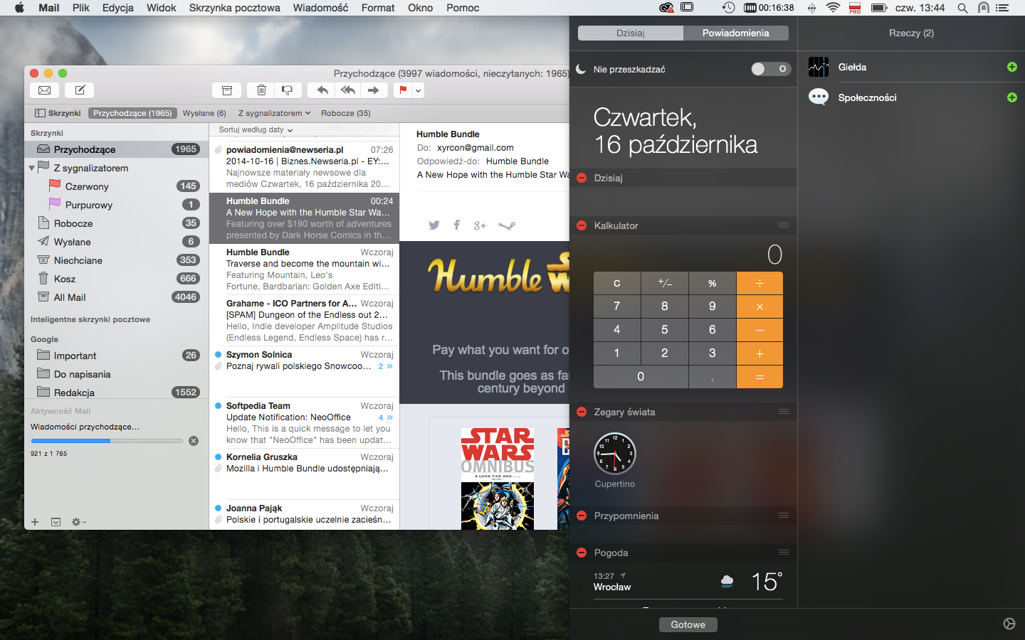The width and height of the screenshot is (1025, 640).
Task: Stop the incoming messages download
Action: 194,441
